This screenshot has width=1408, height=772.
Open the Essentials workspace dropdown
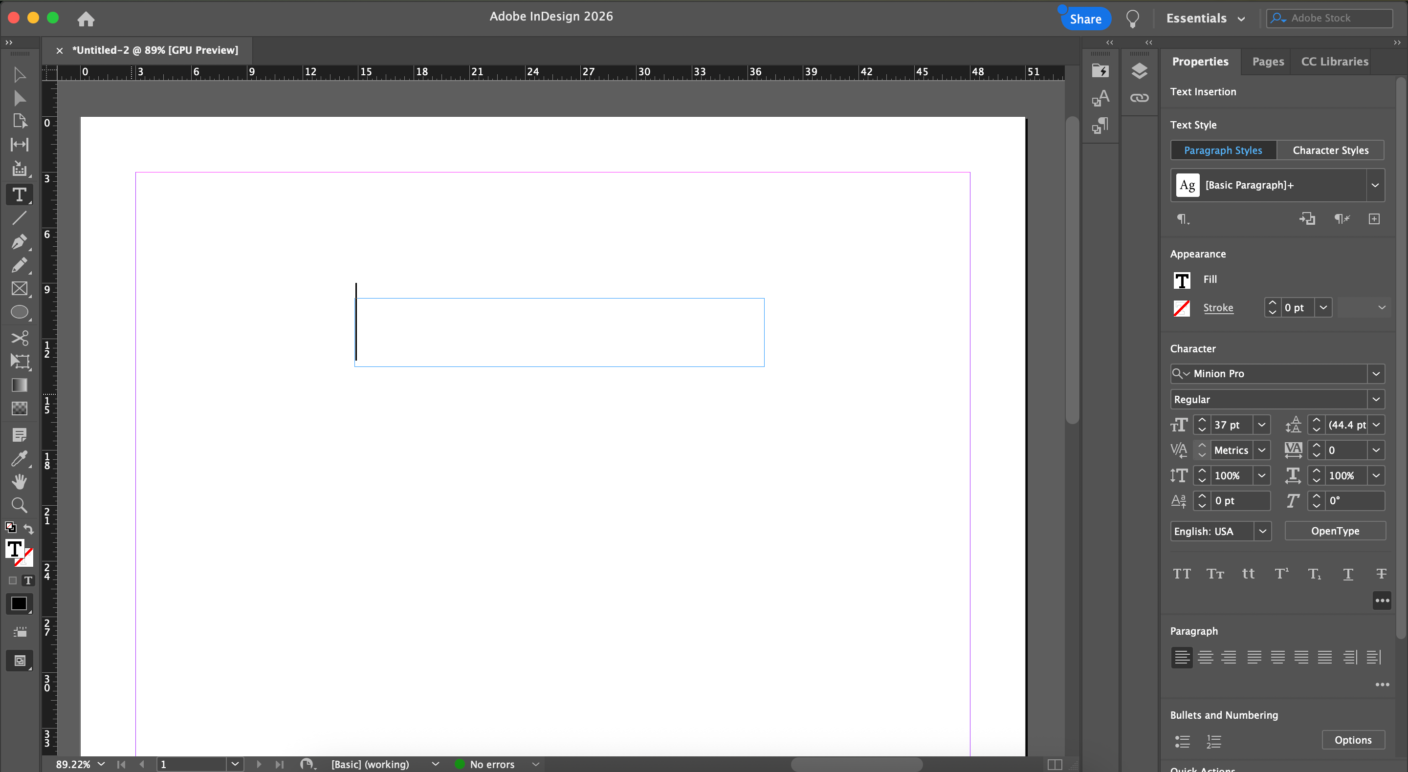pyautogui.click(x=1205, y=19)
